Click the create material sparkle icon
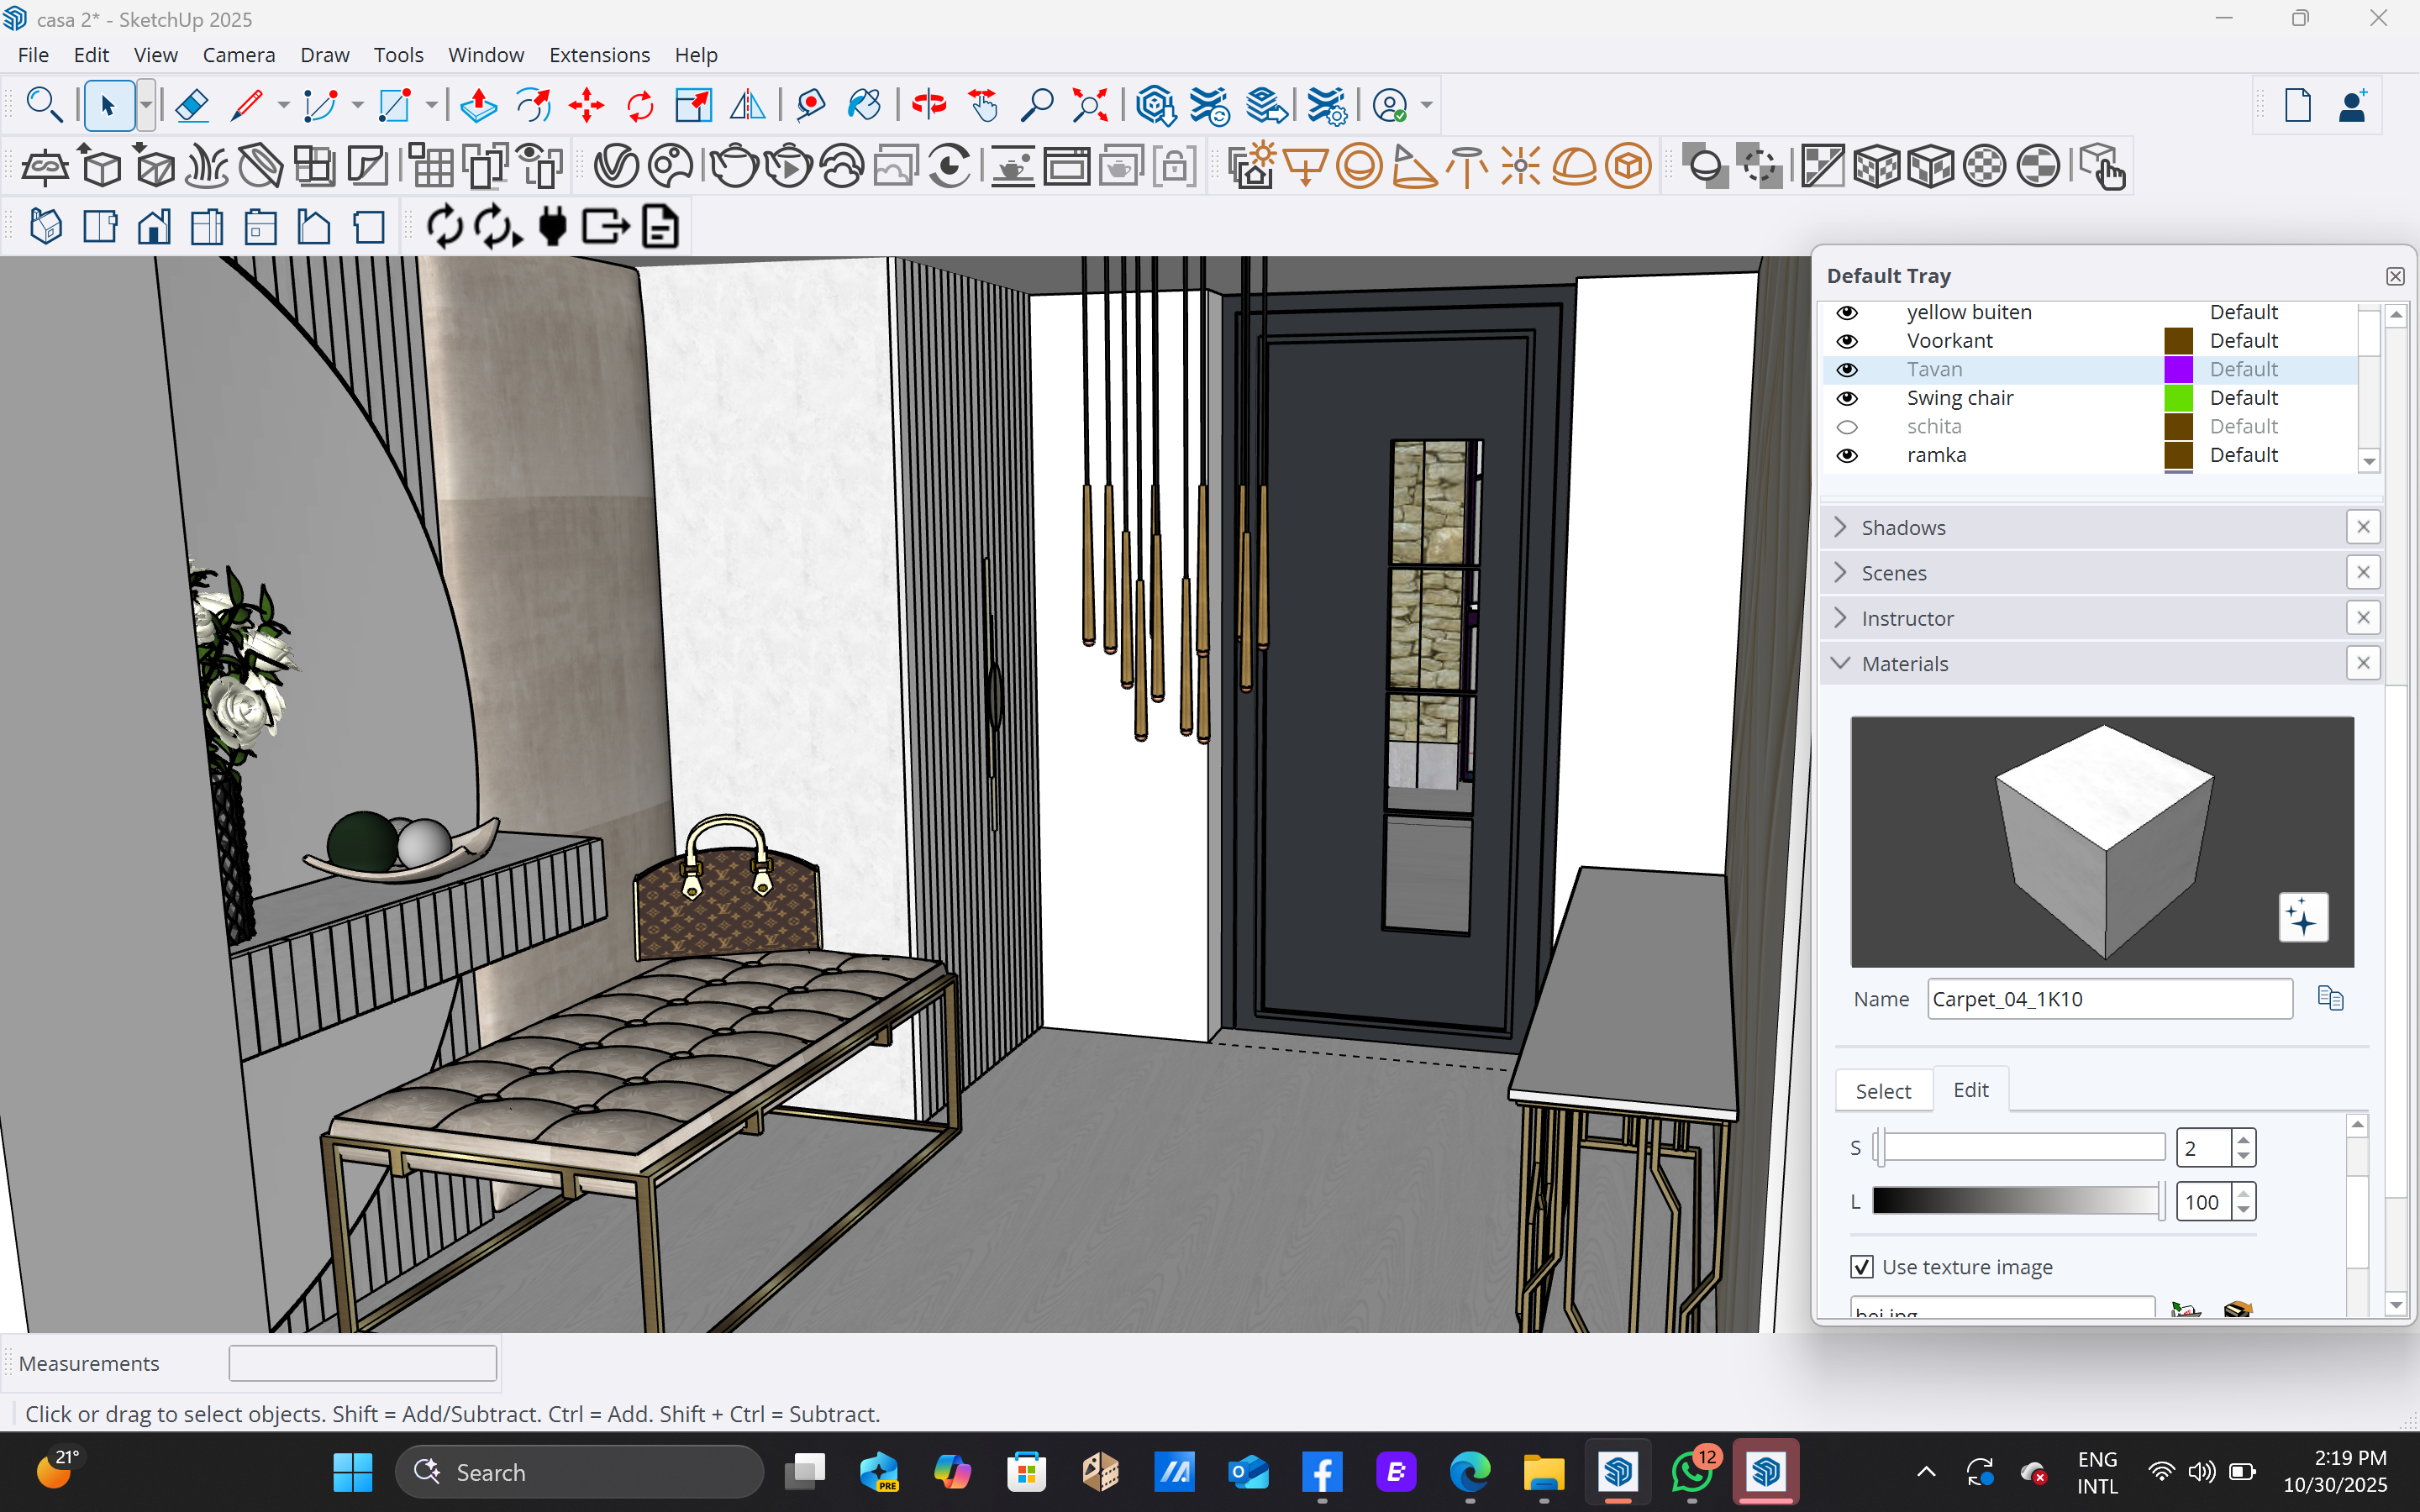 point(2302,917)
